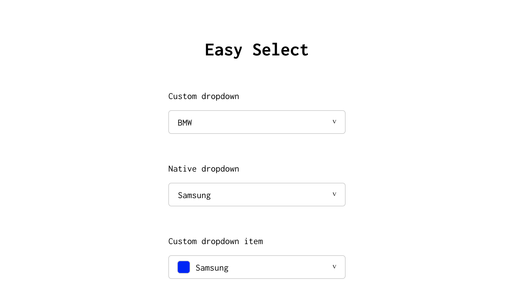The width and height of the screenshot is (508, 306).
Task: Click the blue square beside Samsung
Action: point(183,267)
